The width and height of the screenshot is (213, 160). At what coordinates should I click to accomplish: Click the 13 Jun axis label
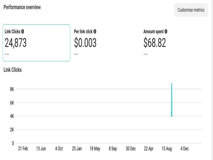(x=41, y=149)
